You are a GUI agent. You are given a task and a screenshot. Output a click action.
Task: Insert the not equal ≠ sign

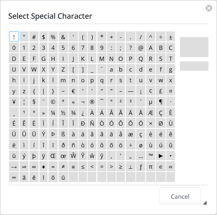[x=63, y=166]
